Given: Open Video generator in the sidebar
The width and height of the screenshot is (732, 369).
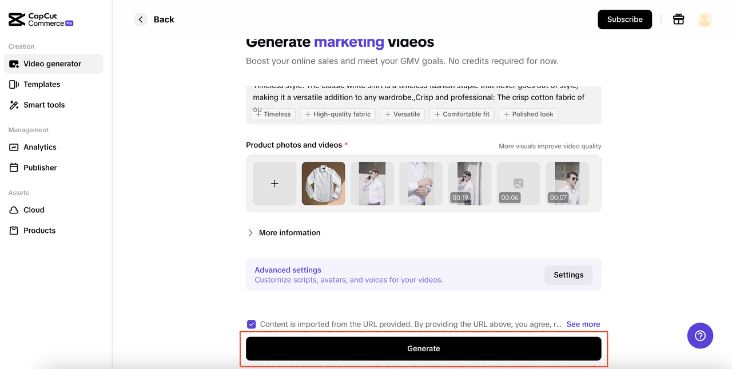Looking at the screenshot, I should point(54,64).
